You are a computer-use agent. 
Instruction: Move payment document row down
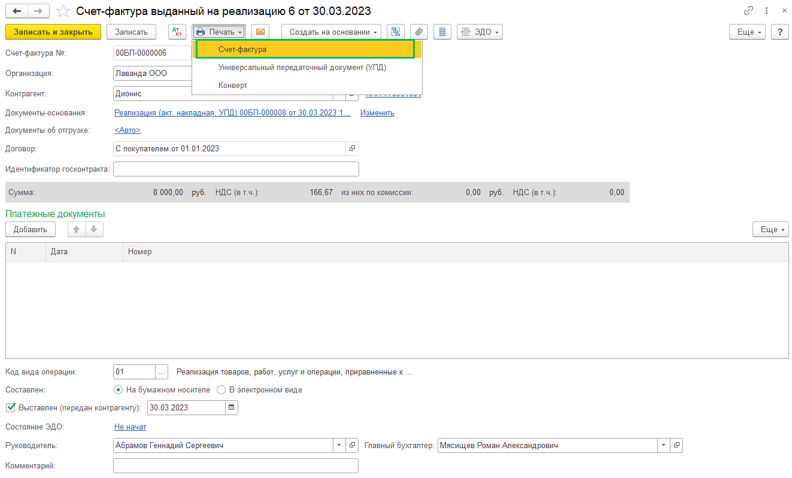95,229
